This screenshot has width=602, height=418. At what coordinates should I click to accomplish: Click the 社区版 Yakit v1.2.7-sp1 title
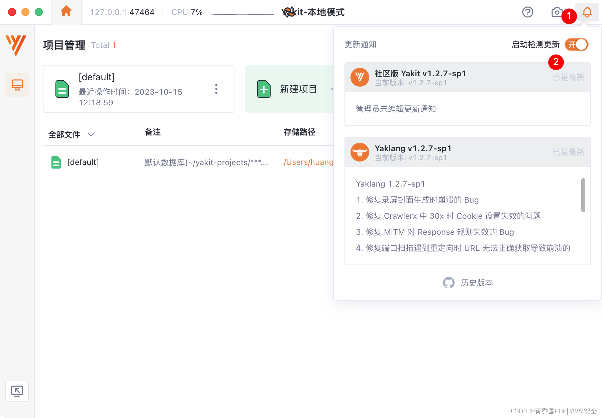[420, 73]
